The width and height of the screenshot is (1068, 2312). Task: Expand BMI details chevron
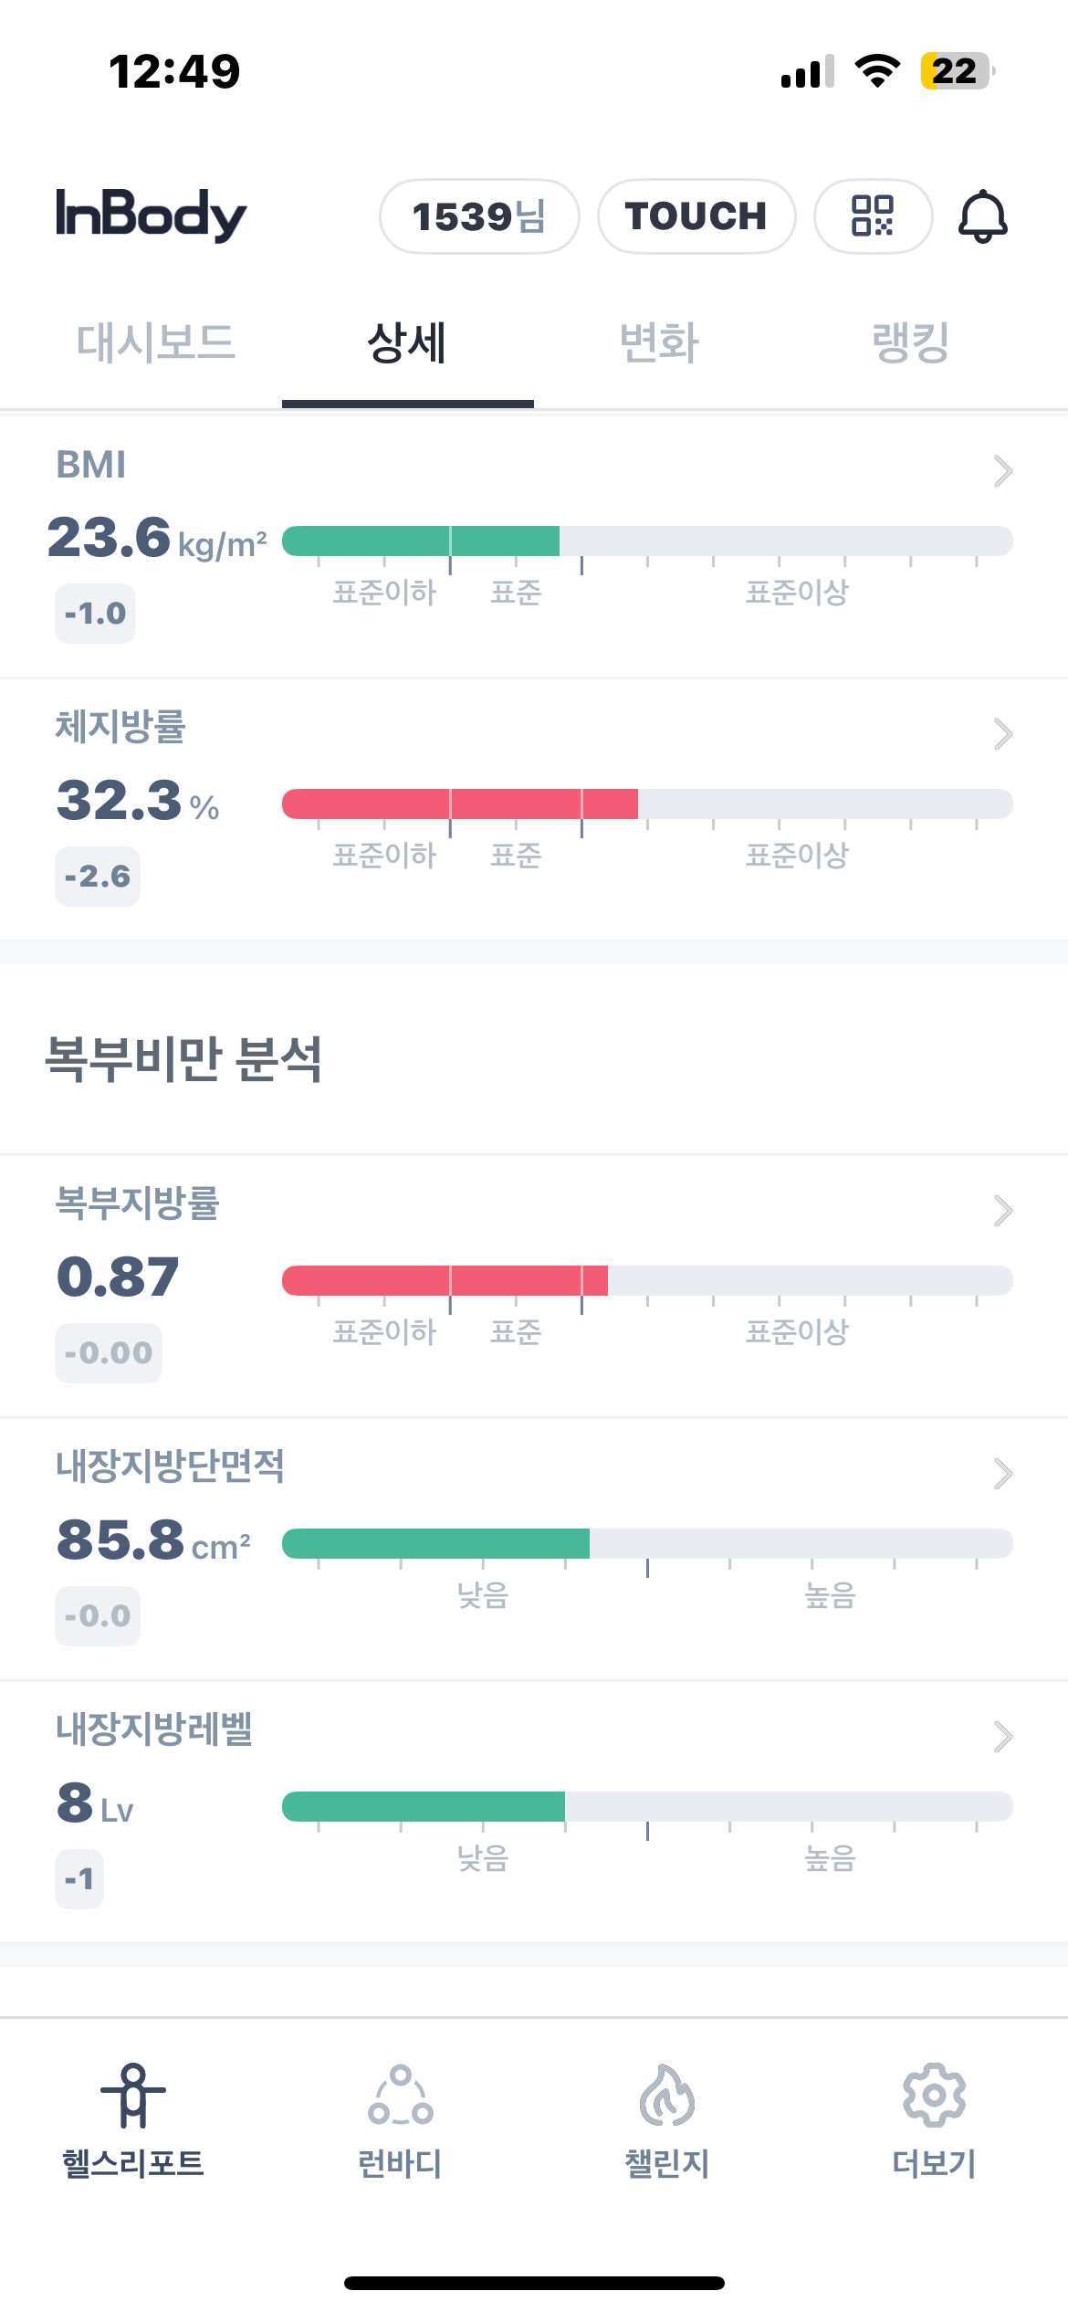[x=1002, y=471]
